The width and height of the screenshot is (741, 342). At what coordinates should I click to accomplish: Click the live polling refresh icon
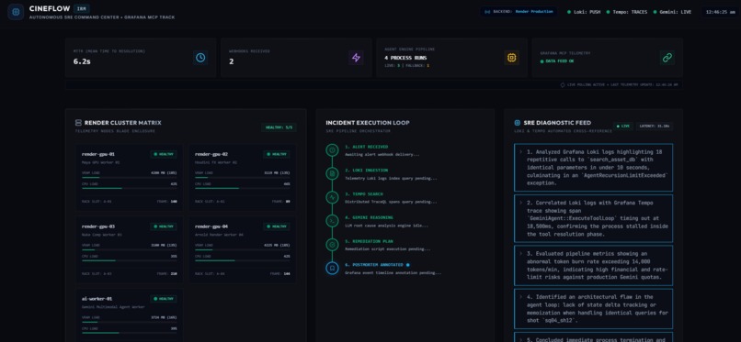(x=563, y=84)
